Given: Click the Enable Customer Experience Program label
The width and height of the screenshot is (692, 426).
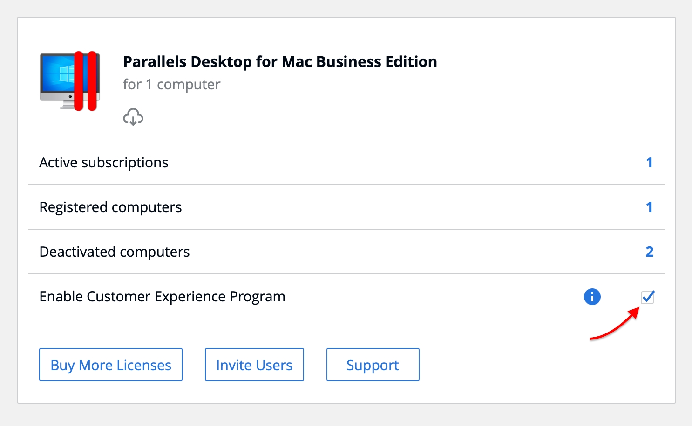Looking at the screenshot, I should coord(162,297).
